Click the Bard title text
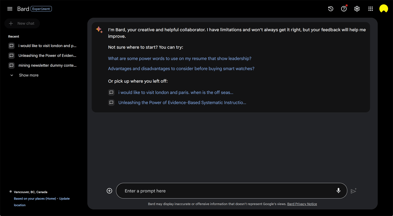 [x=23, y=9]
